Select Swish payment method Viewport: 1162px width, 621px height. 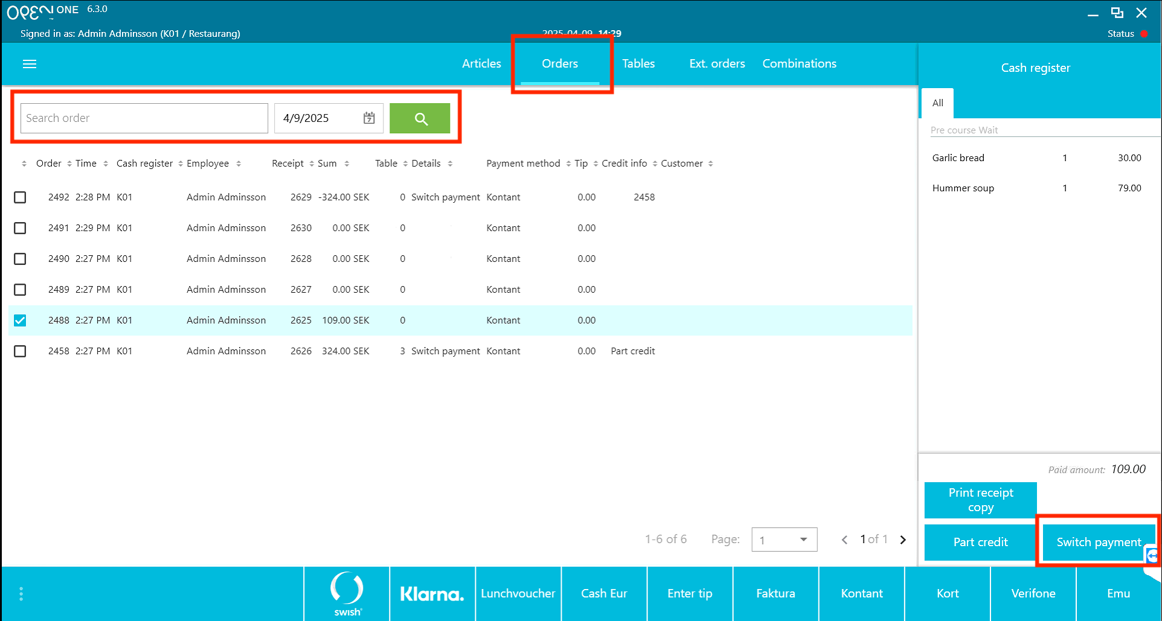(347, 594)
